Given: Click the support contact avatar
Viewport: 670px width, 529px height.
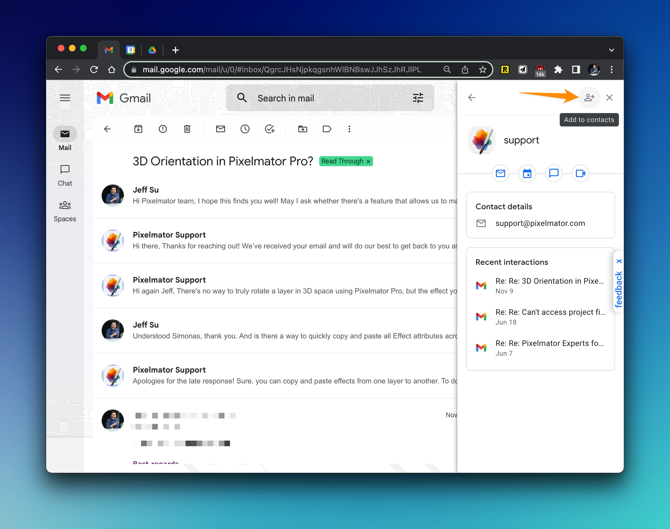Looking at the screenshot, I should click(482, 140).
